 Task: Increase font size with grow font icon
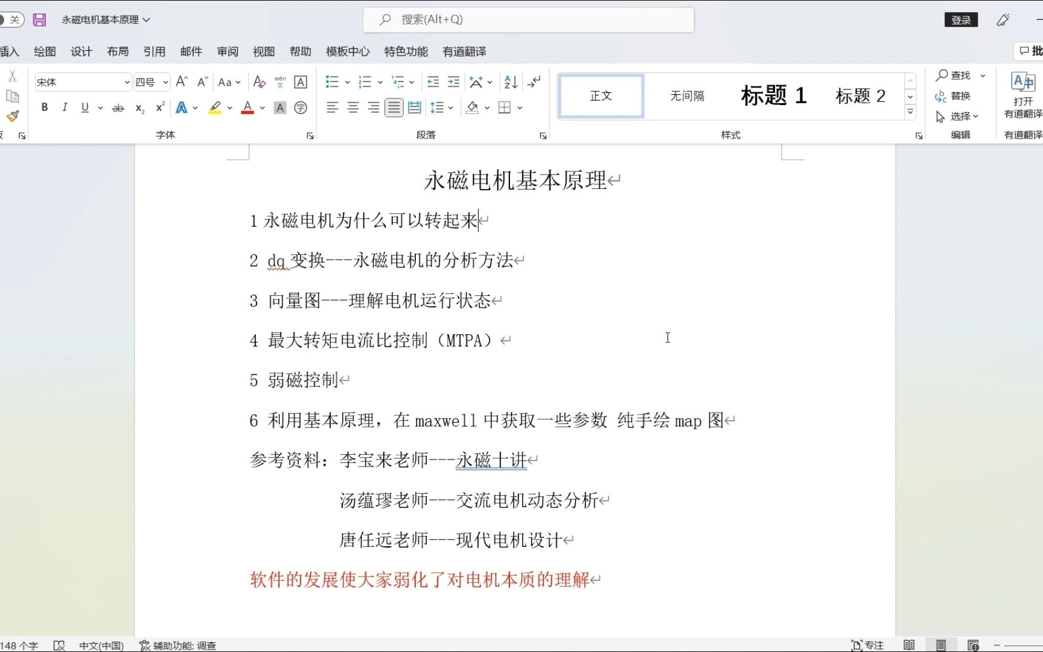click(x=182, y=81)
